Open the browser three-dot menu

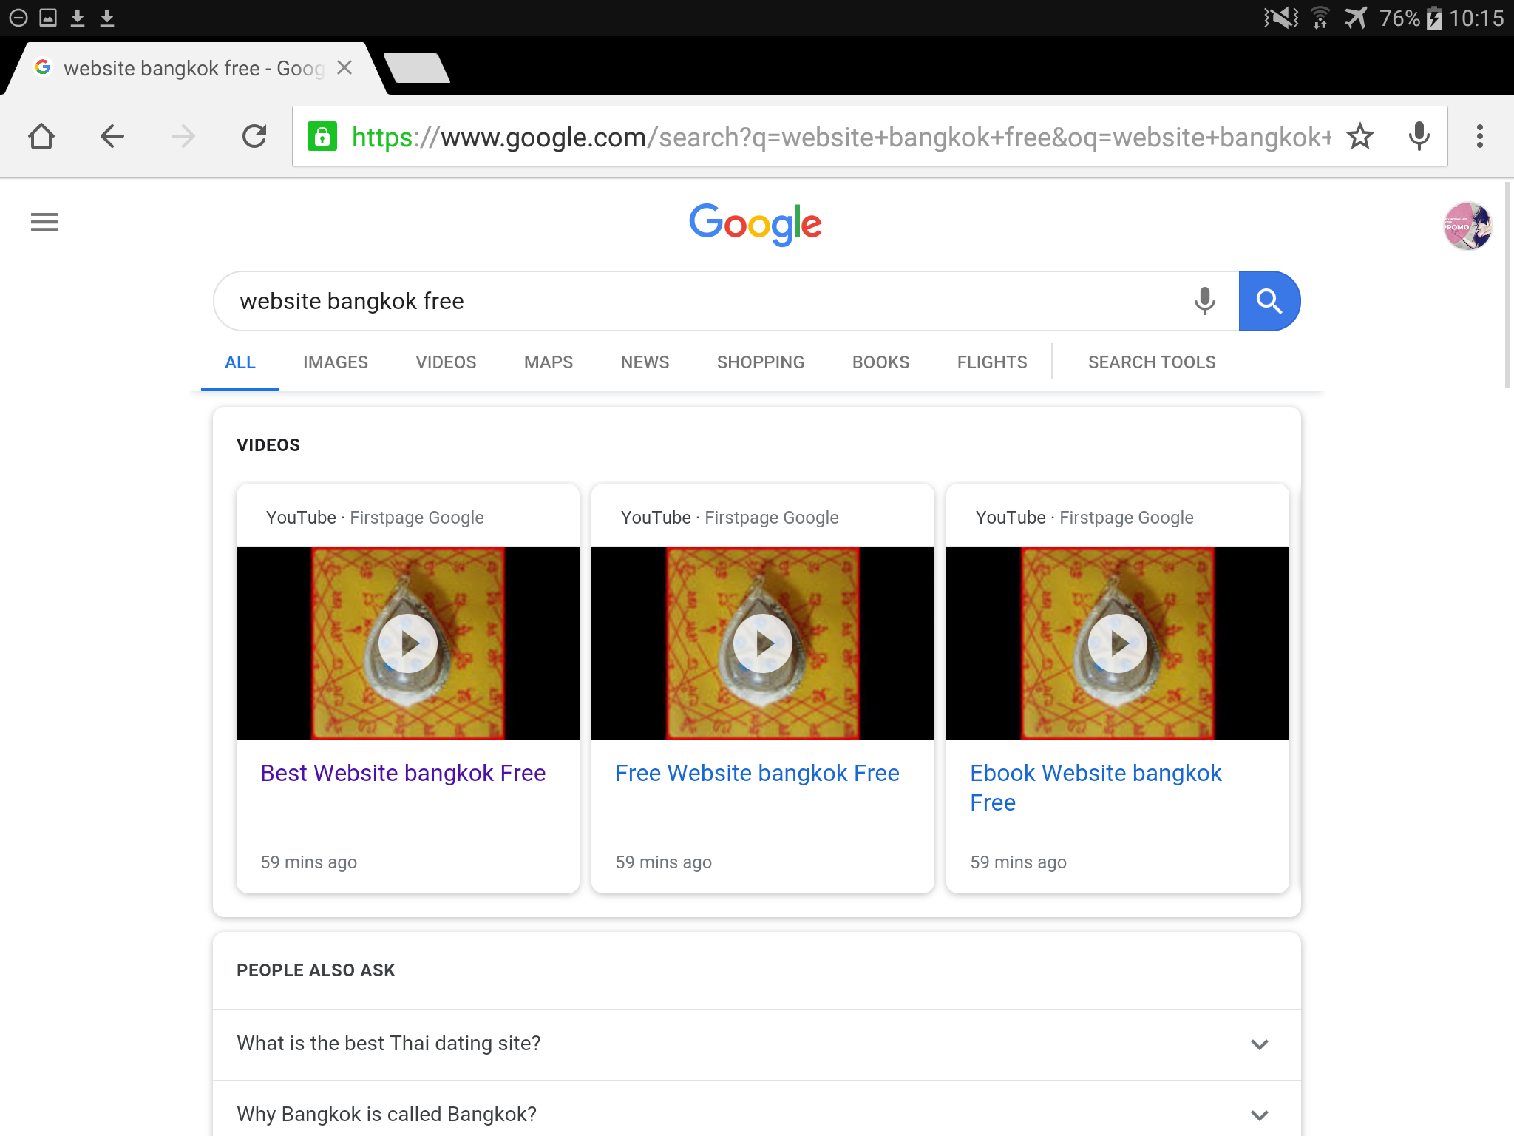[1479, 137]
